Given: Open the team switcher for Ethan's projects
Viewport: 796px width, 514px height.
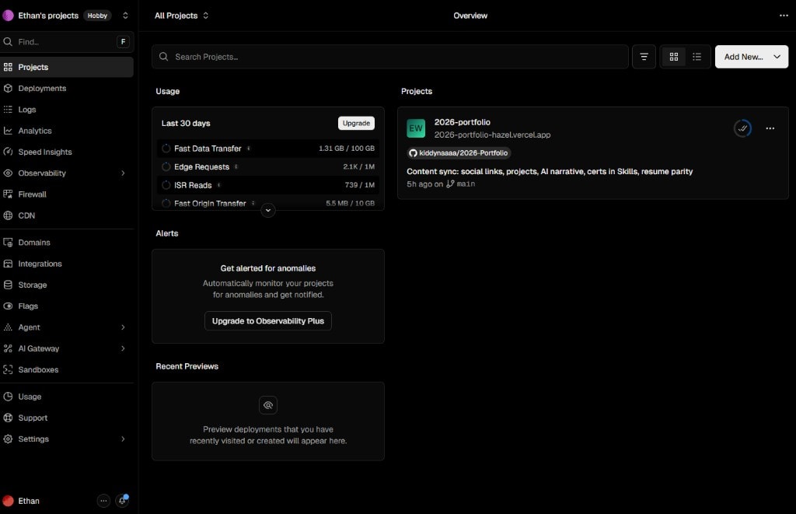Looking at the screenshot, I should tap(125, 16).
